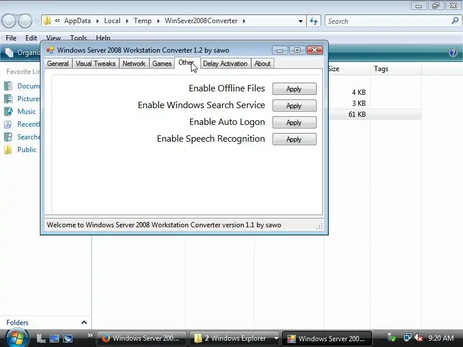
Task: Expand arrow after Local in path
Action: (x=127, y=21)
